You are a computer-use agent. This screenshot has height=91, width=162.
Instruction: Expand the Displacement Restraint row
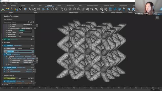point(5,72)
